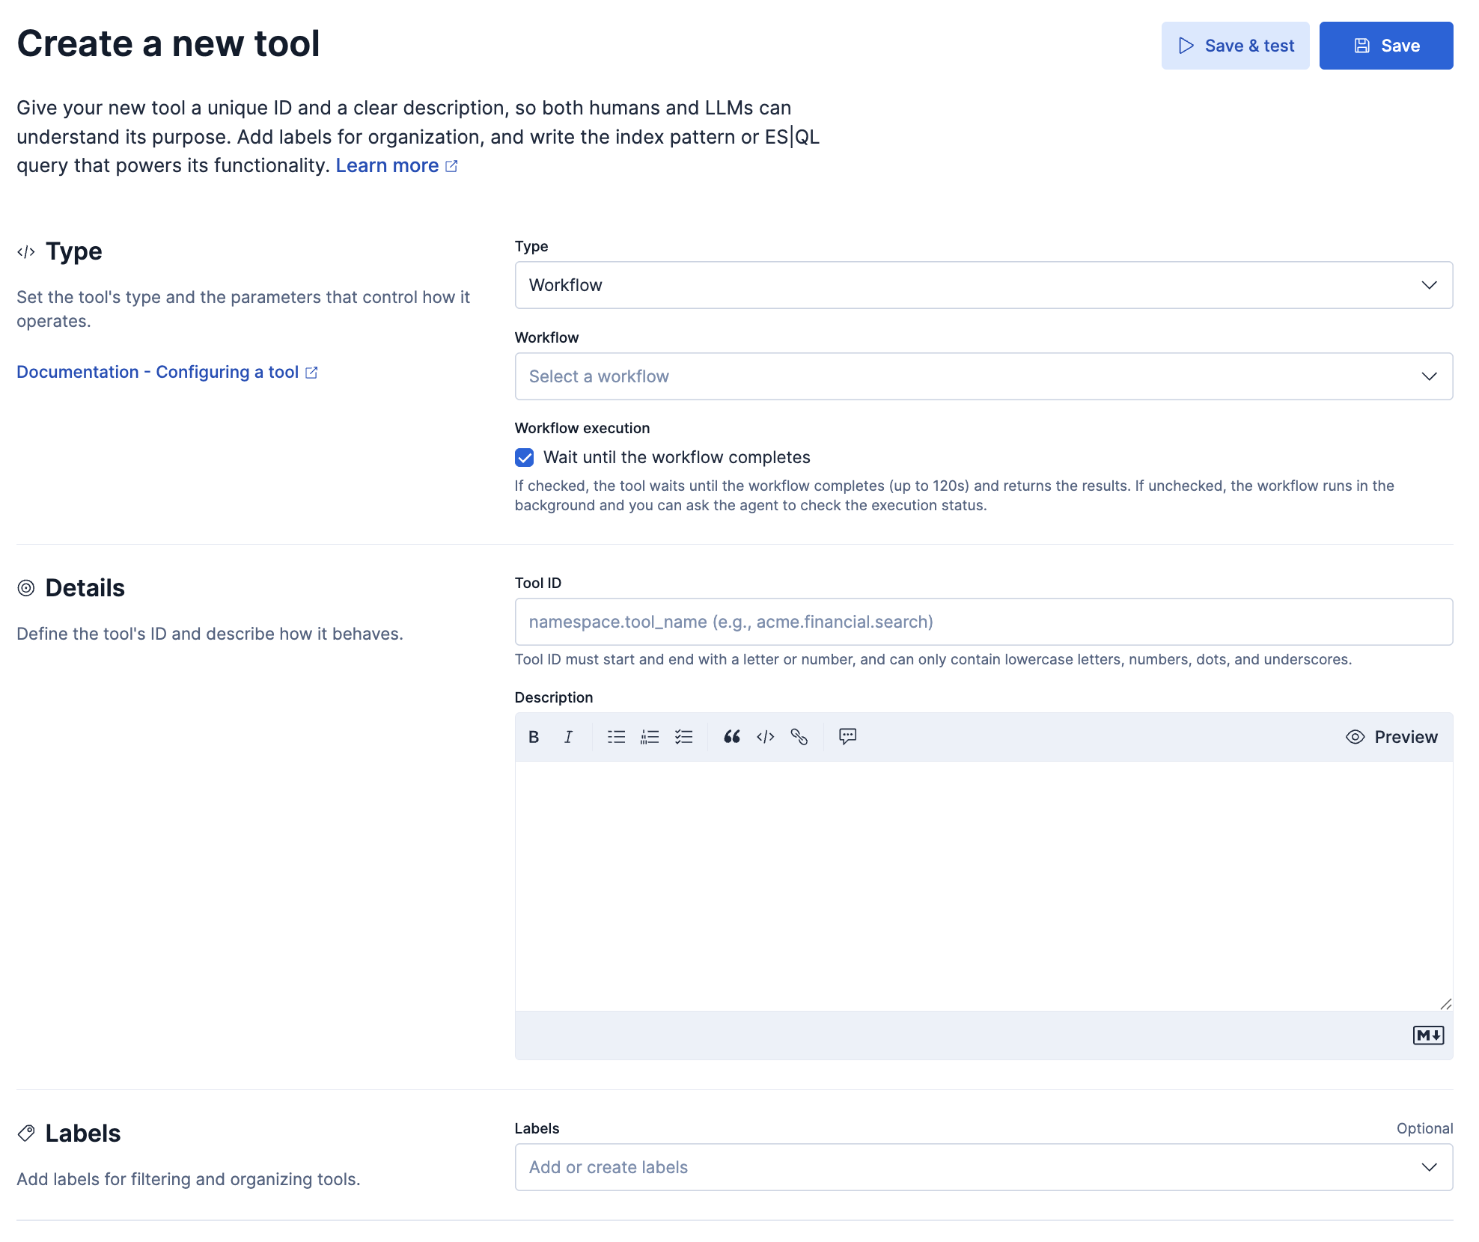
Task: Insert a numbered list in the description
Action: tap(650, 737)
